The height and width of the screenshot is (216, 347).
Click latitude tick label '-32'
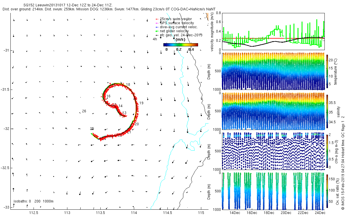tap(6, 129)
